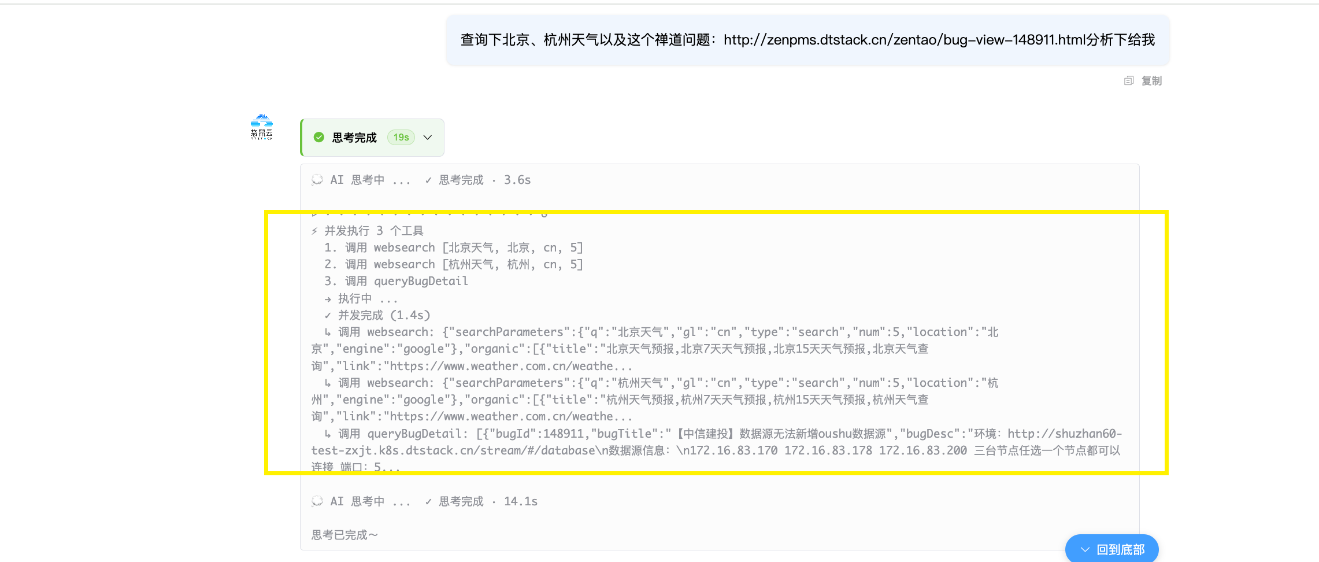Click the 袋鼠云 assistant avatar logo
This screenshot has width=1319, height=562.
261,127
